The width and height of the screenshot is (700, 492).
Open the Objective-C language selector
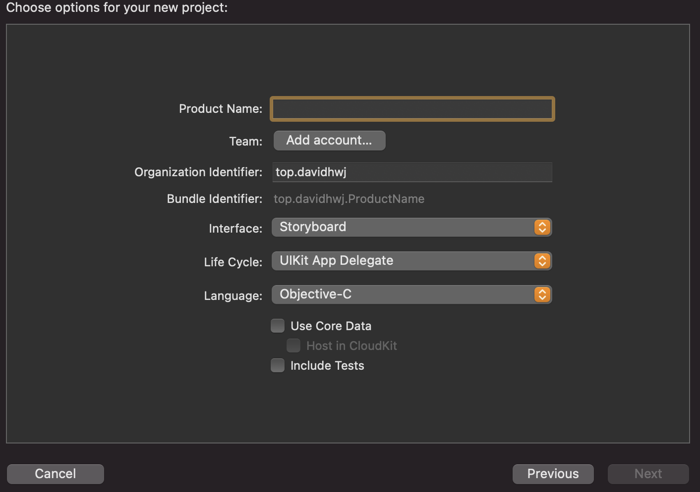point(402,295)
